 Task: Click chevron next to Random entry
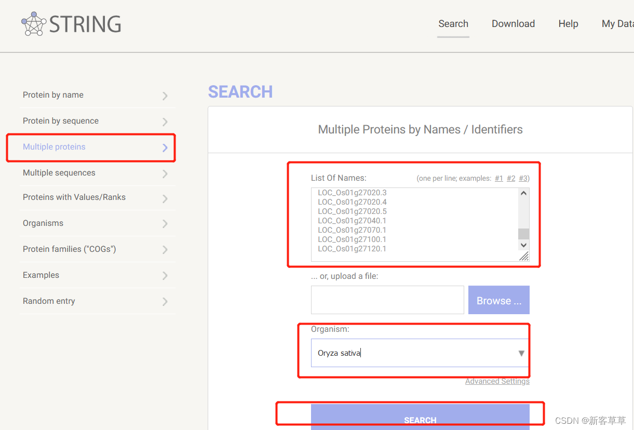165,302
